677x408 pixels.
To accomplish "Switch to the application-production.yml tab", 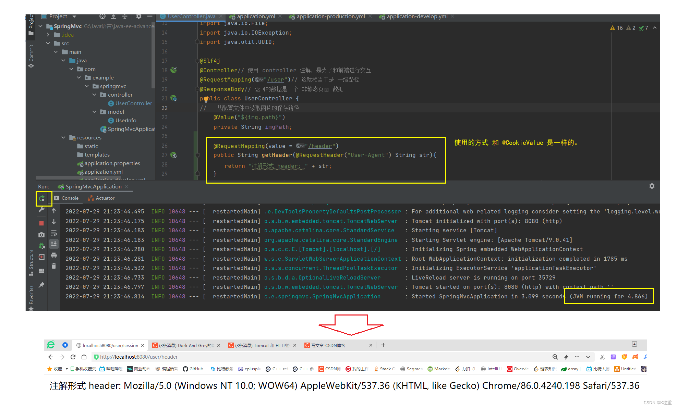I will tap(330, 16).
